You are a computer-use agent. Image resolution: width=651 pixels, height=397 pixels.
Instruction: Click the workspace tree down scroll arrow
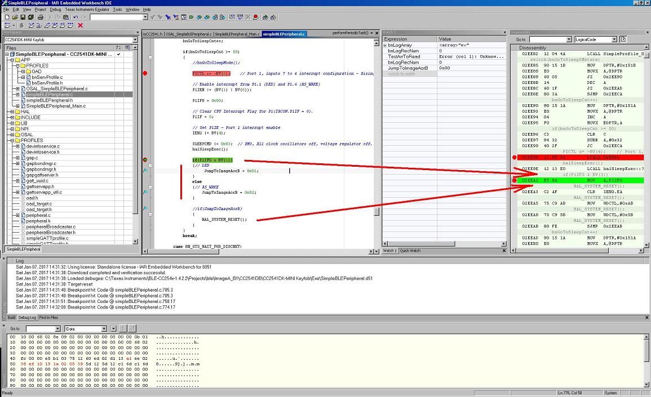[x=135, y=241]
